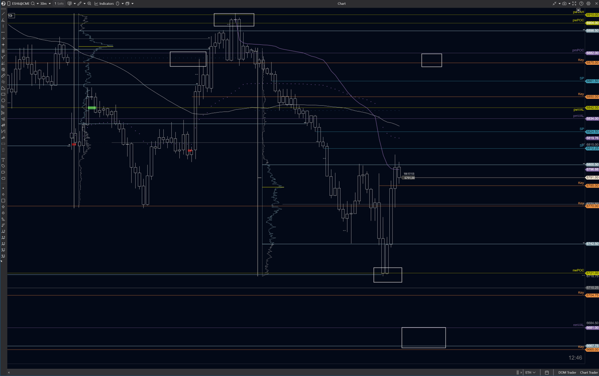Select the arrow line tool in the left toolbar
The height and width of the screenshot is (376, 599).
coord(3,38)
